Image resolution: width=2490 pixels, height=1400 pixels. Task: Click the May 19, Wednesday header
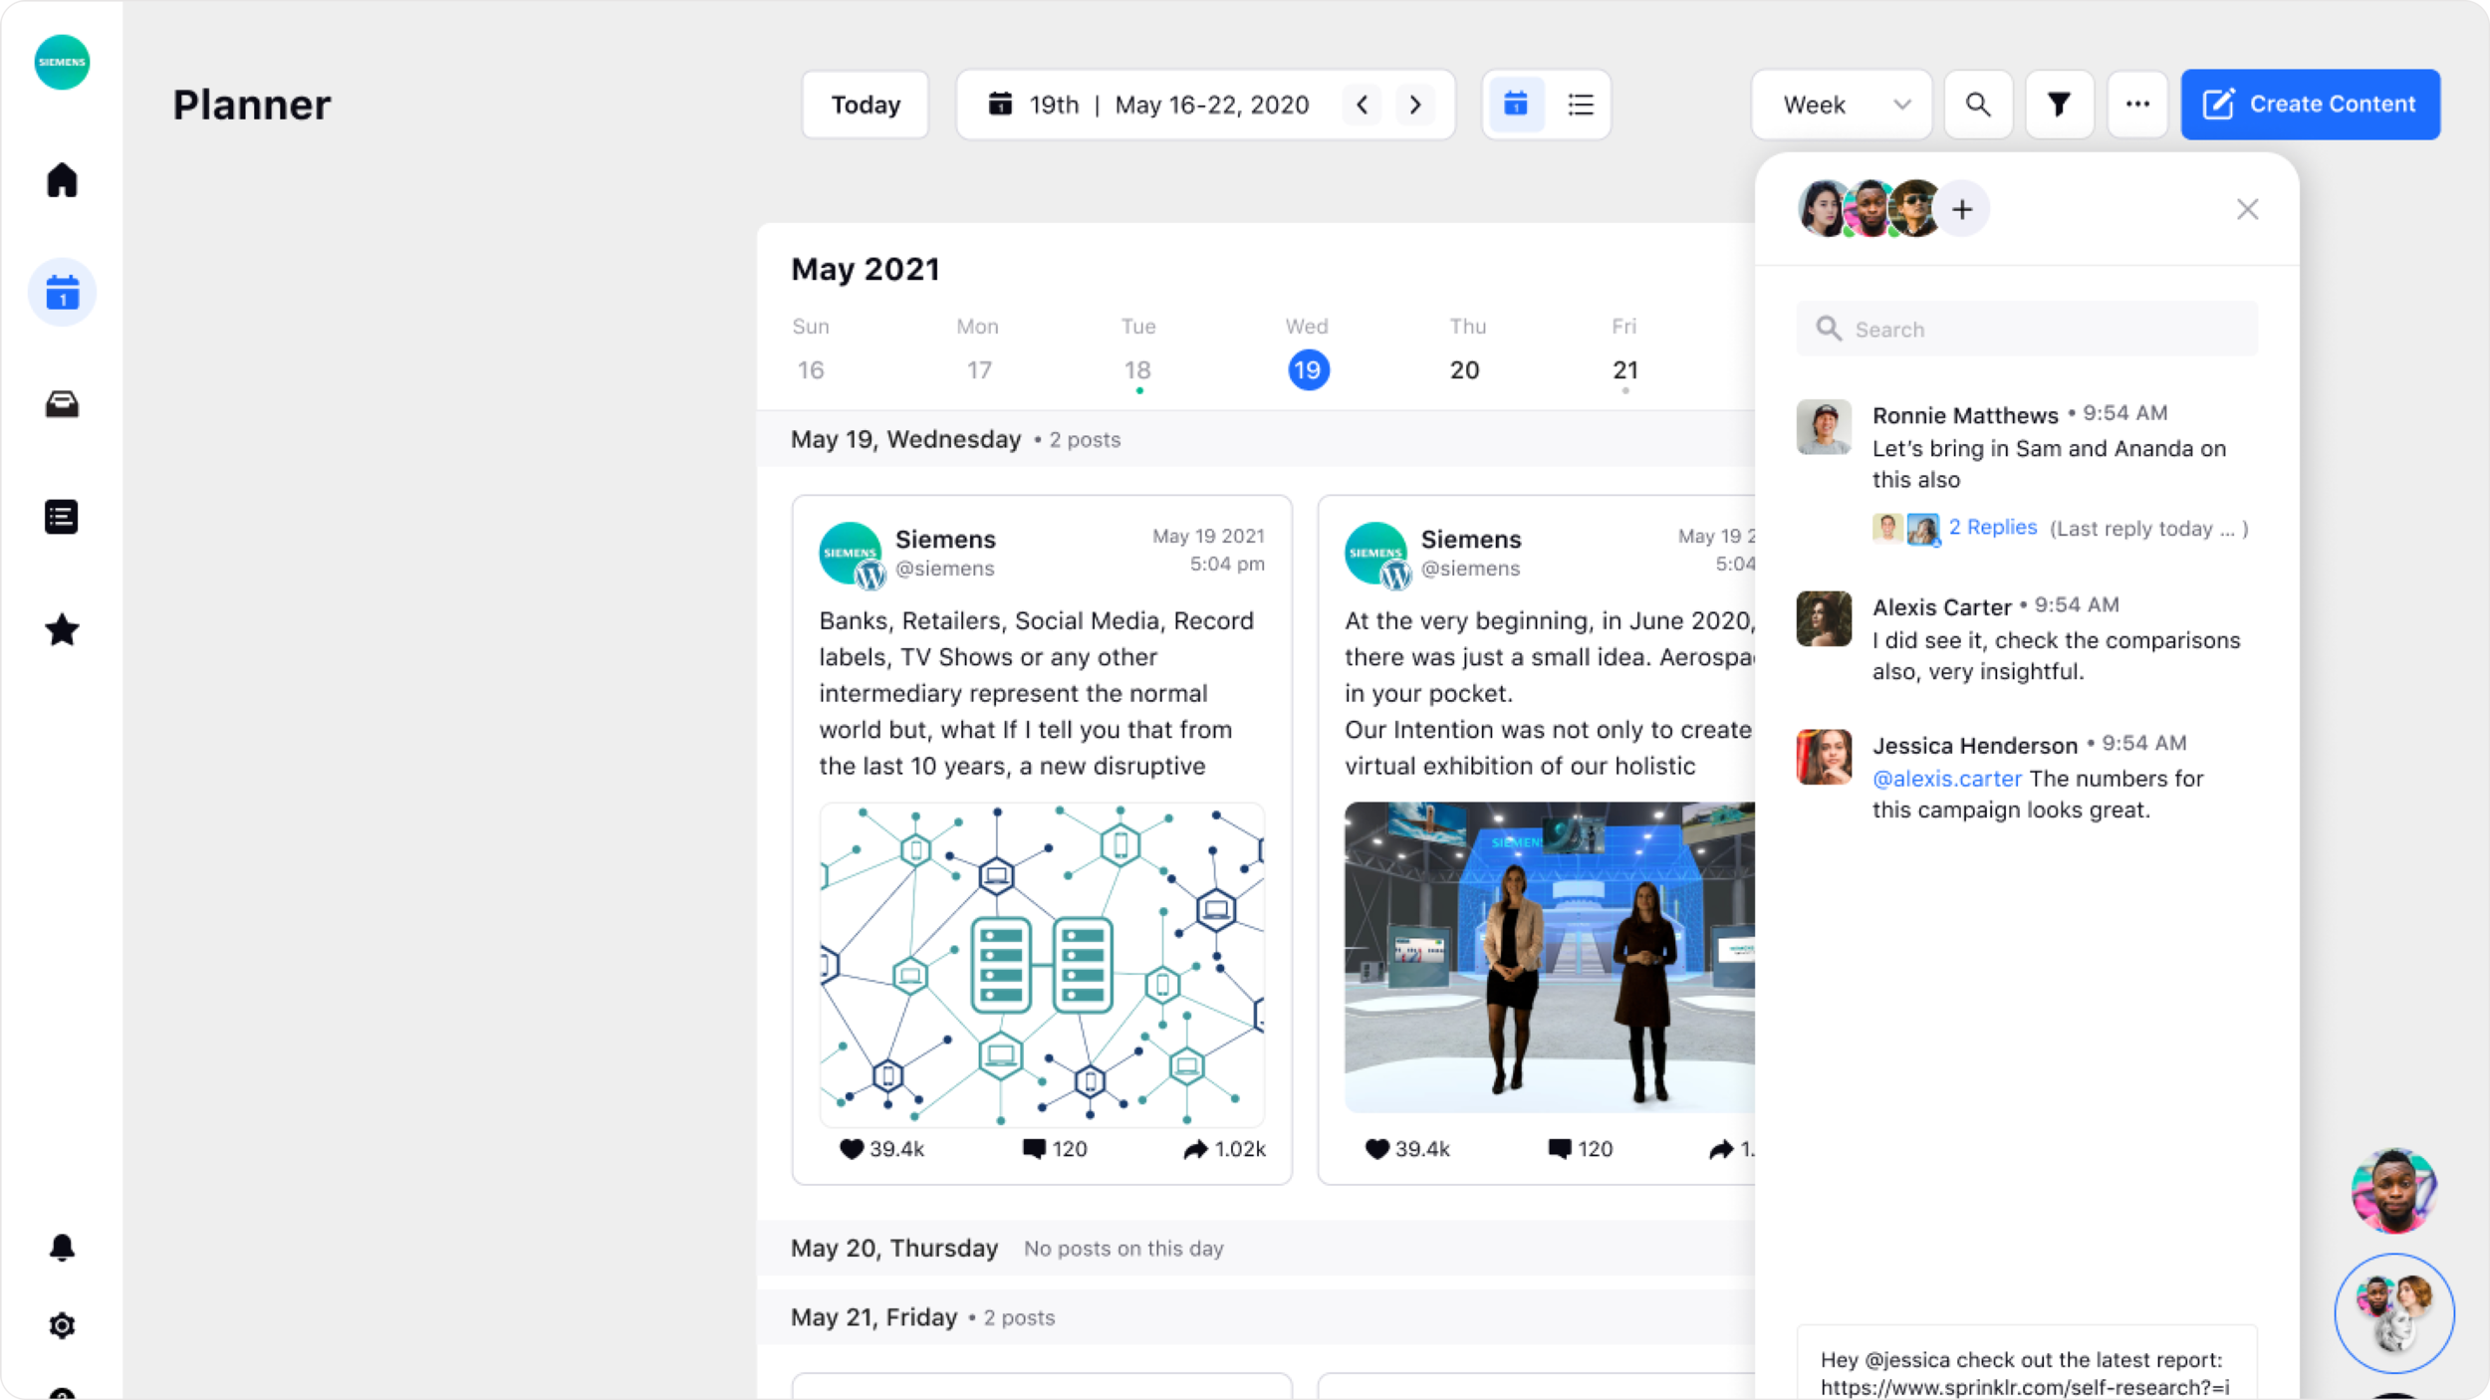tap(905, 439)
